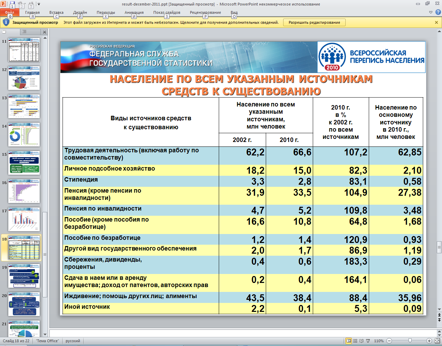The image size is (442, 346).
Task: Click the Redo icon in quick access toolbar
Action: [31, 4]
